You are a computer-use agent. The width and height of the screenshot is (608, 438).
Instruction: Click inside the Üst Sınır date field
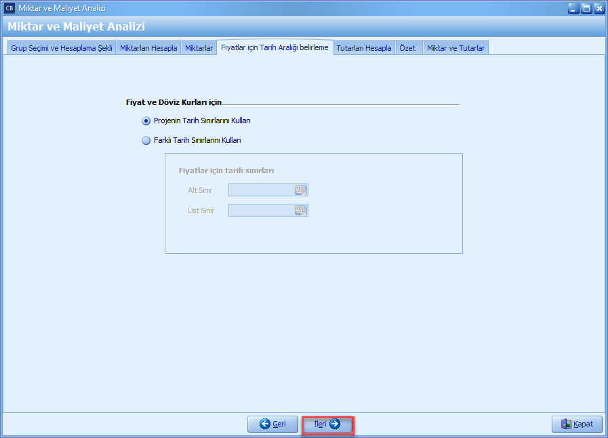261,211
